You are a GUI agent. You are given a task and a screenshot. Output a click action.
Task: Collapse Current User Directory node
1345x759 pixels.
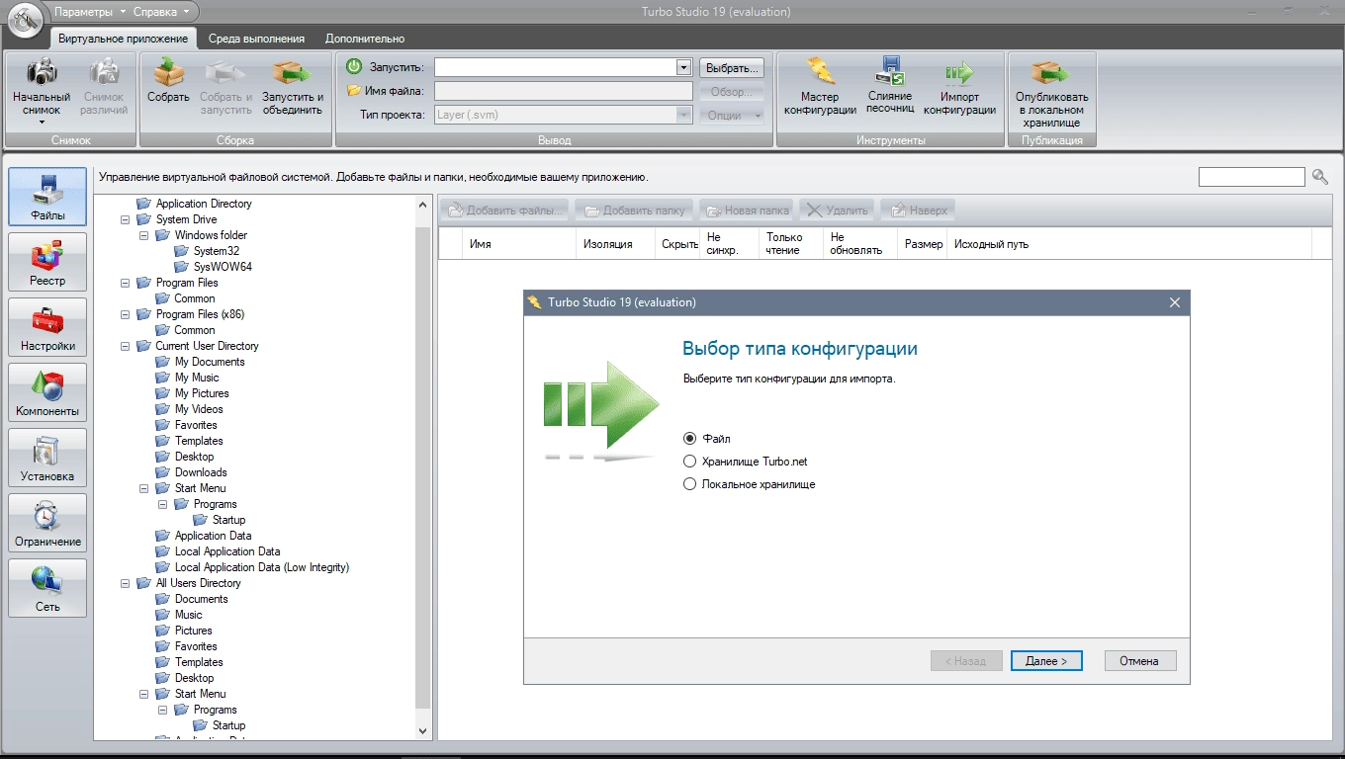[125, 346]
